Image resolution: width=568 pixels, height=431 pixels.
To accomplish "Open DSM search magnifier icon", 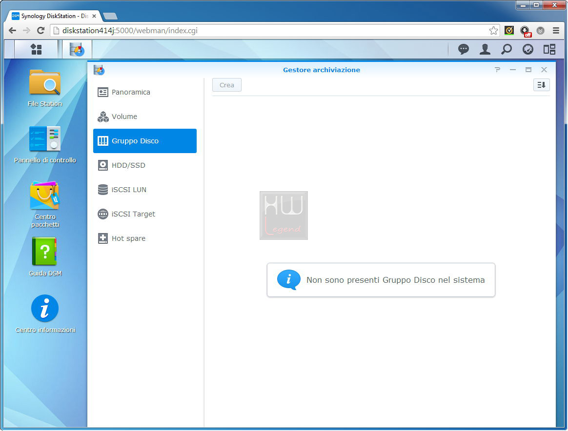I will click(507, 49).
